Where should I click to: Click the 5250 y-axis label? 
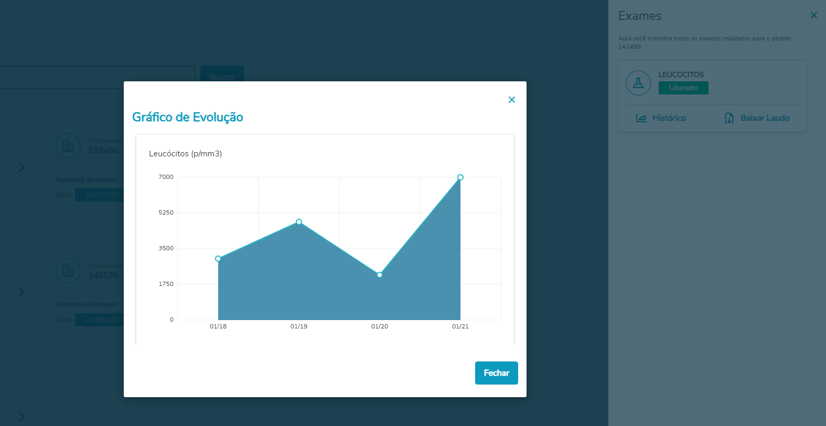pyautogui.click(x=166, y=212)
